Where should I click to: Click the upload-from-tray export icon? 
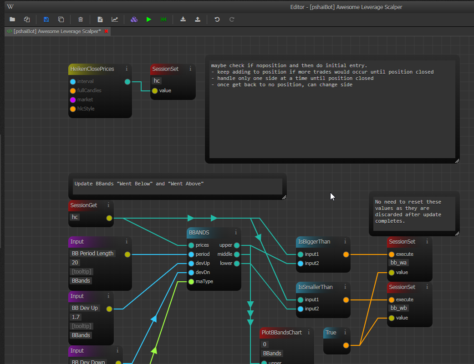(198, 19)
